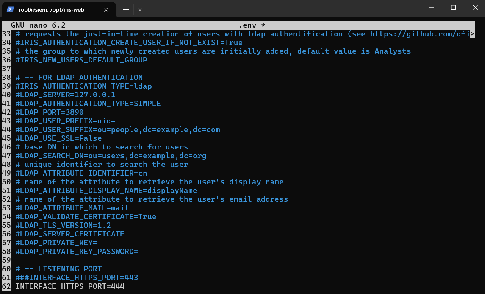Expand the new tab profile dropdown
Screen dimensions: 485x294
pyautogui.click(x=140, y=9)
